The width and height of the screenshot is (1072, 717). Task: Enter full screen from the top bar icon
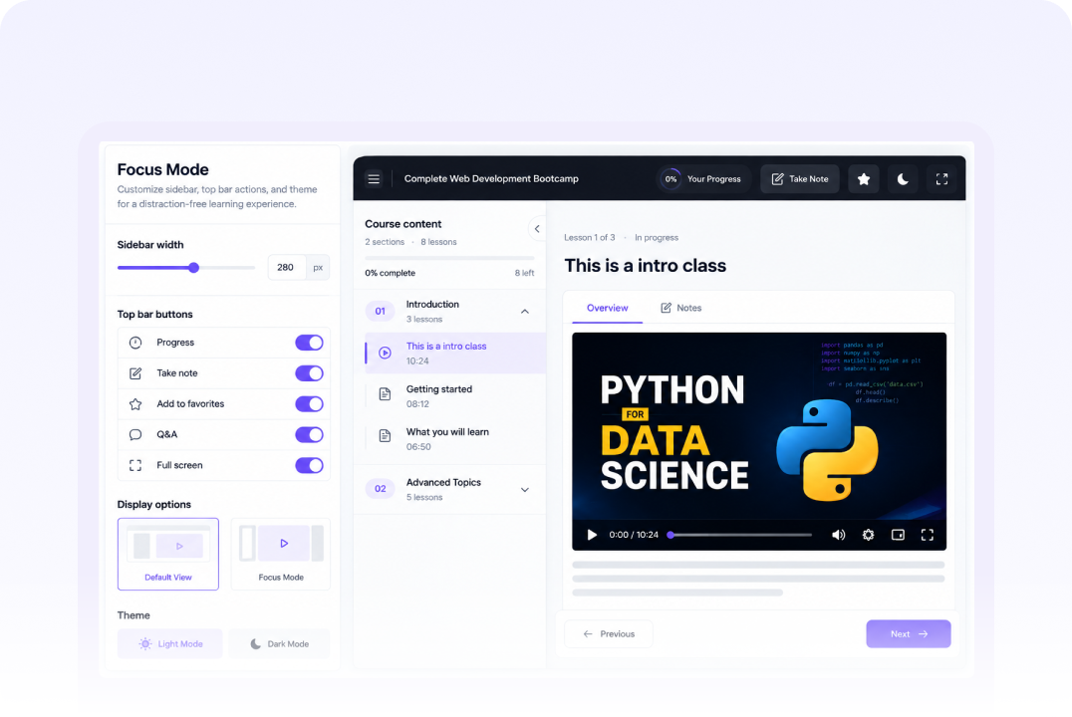tap(941, 179)
